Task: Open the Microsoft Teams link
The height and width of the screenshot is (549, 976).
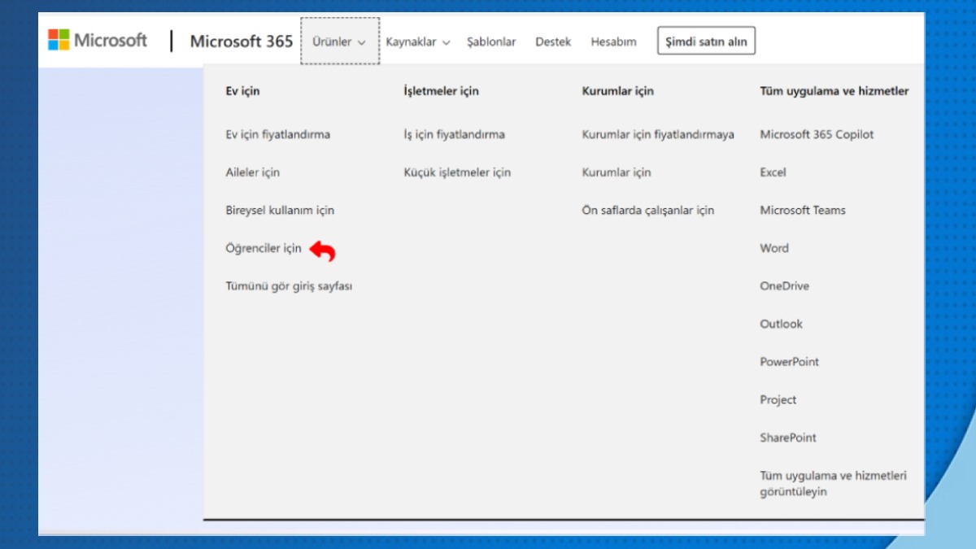Action: 803,210
